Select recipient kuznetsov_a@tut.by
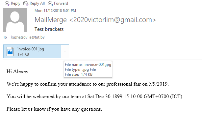 (28, 37)
